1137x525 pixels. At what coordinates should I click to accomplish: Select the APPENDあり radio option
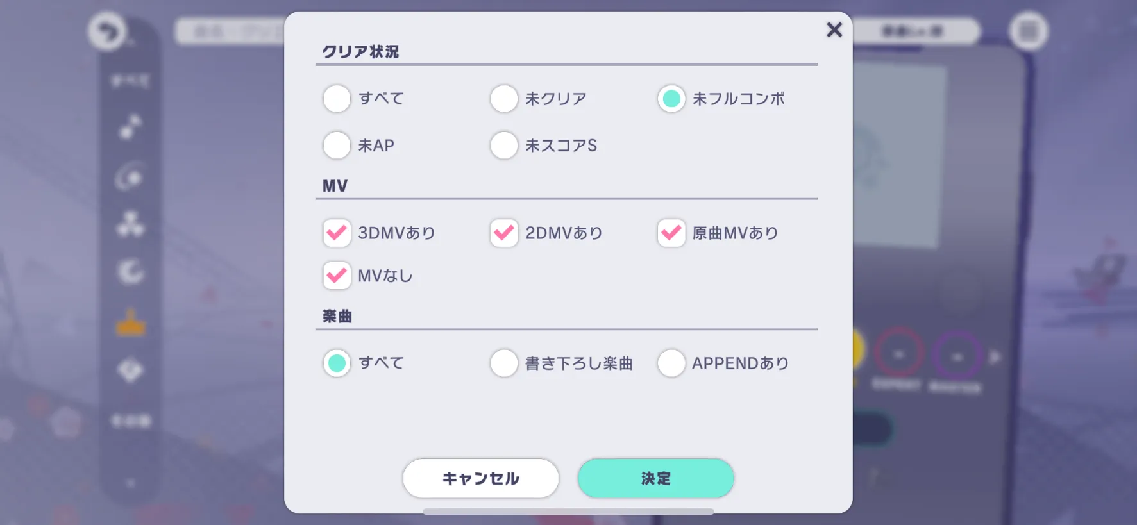coord(671,363)
